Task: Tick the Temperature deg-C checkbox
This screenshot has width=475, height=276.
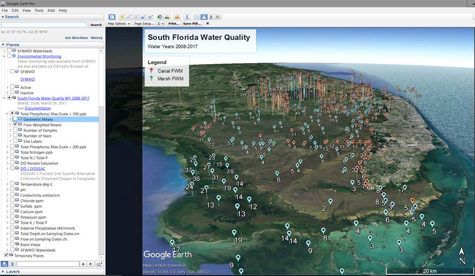Action: point(12,184)
